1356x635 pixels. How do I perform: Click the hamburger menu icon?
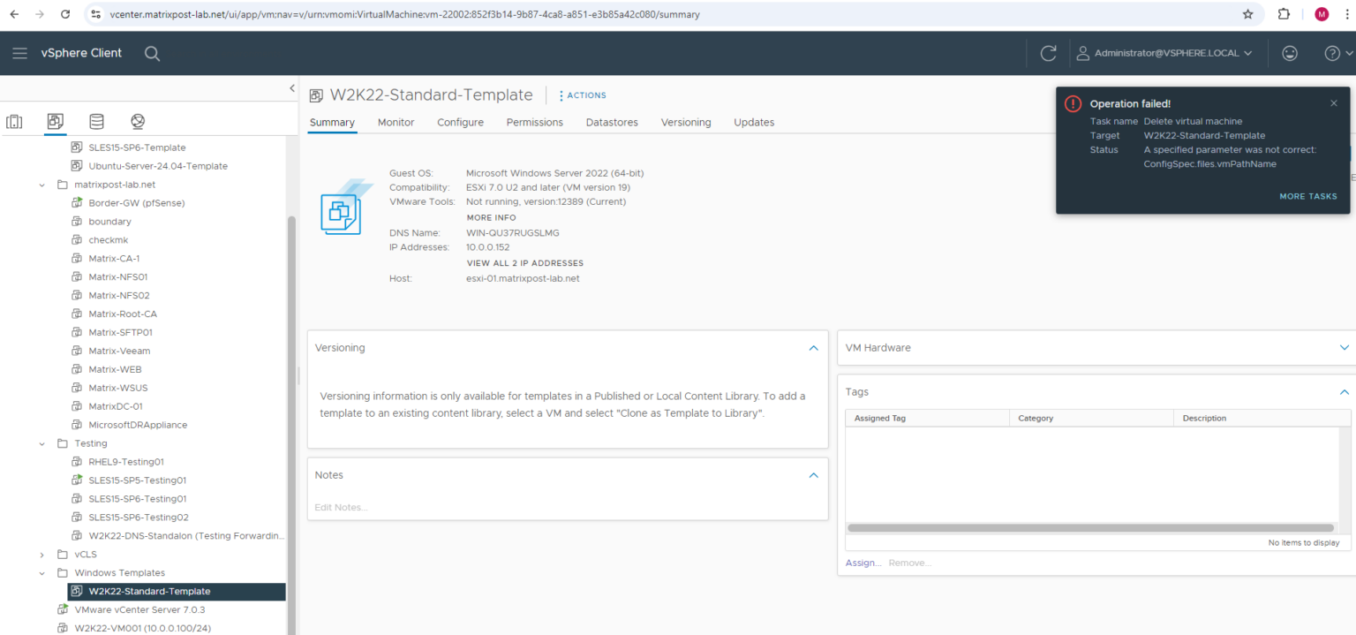point(19,53)
